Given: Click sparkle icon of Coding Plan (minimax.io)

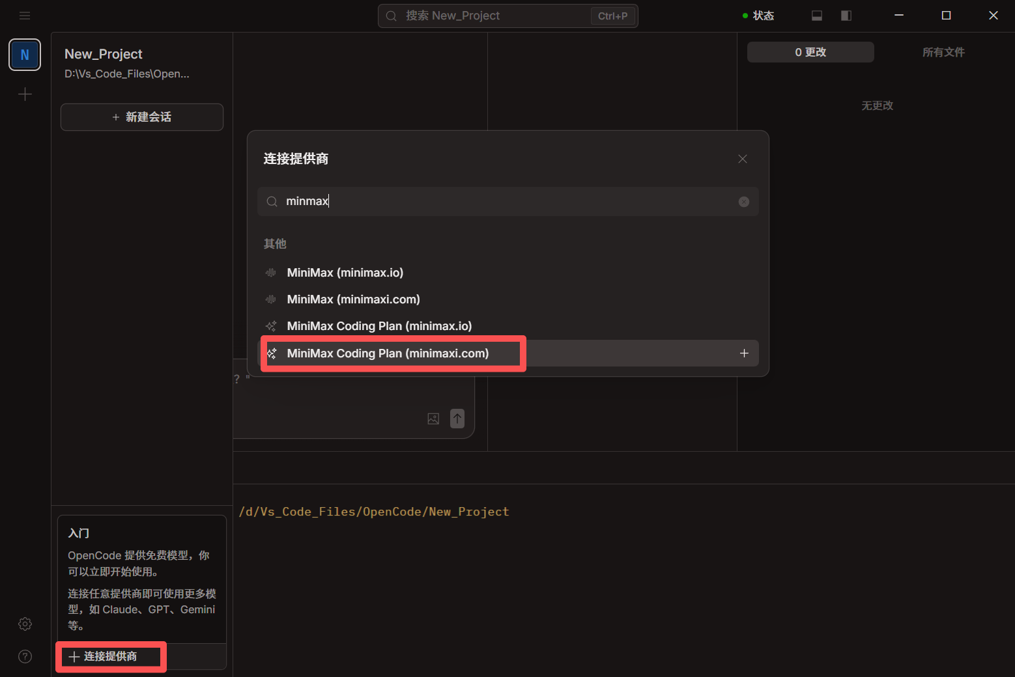Looking at the screenshot, I should (271, 326).
